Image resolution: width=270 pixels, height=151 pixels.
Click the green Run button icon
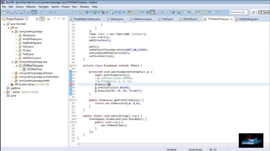click(95, 12)
